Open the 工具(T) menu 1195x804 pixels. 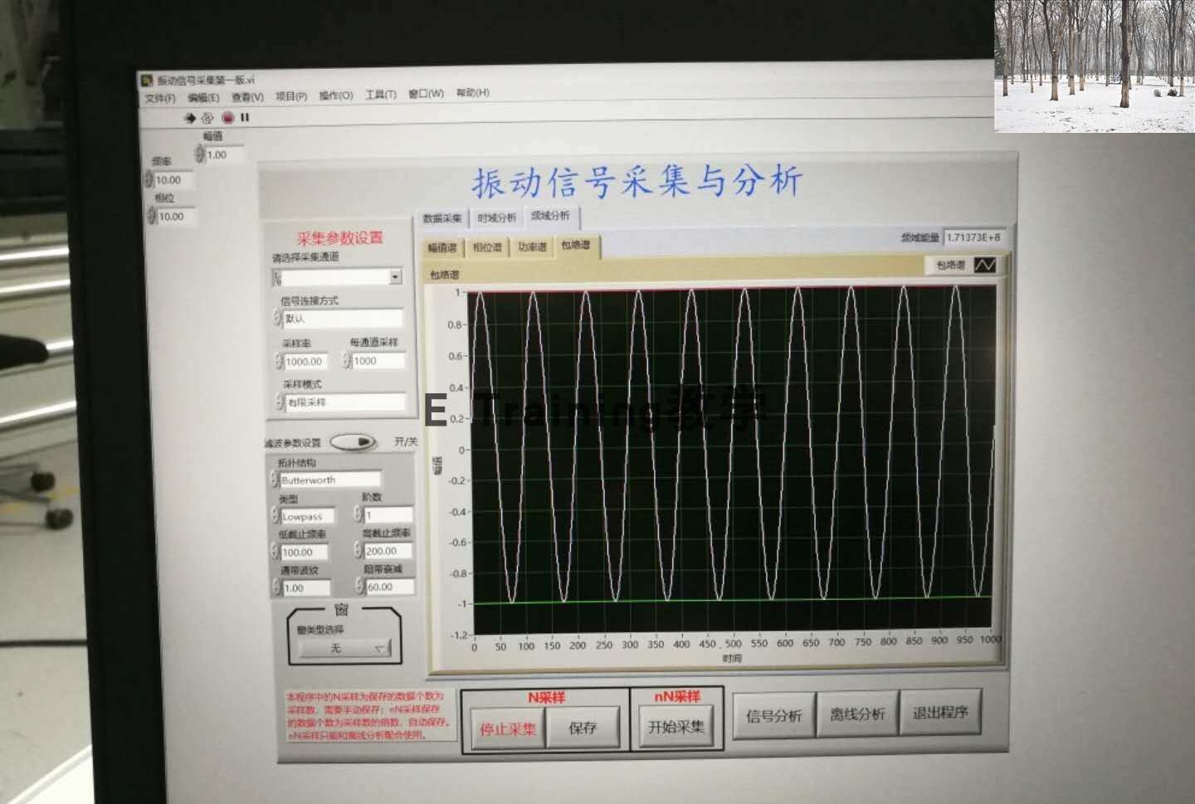click(x=379, y=94)
